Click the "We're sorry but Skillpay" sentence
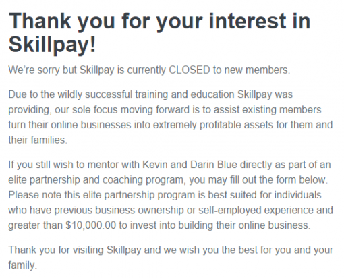This screenshot has width=344, height=278. 149,70
